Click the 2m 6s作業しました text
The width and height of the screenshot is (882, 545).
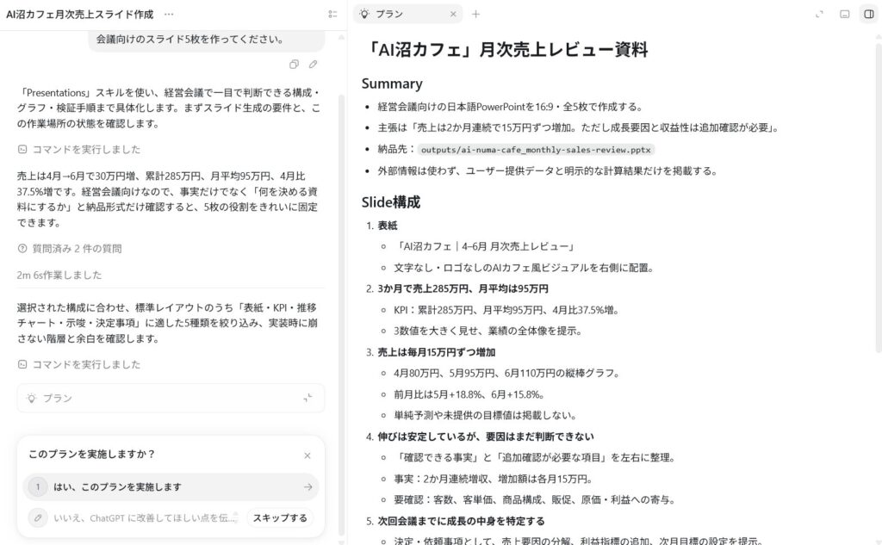(59, 275)
